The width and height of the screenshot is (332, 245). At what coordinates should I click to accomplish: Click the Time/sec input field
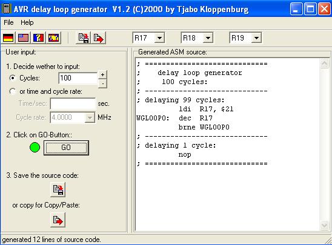pyautogui.click(x=73, y=103)
